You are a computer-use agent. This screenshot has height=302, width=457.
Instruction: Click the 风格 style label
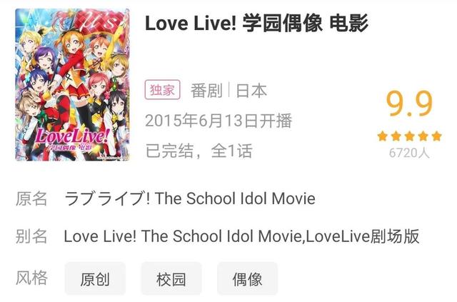pyautogui.click(x=31, y=277)
